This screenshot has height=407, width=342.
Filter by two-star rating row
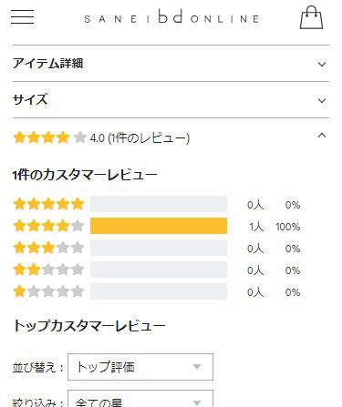click(x=157, y=270)
